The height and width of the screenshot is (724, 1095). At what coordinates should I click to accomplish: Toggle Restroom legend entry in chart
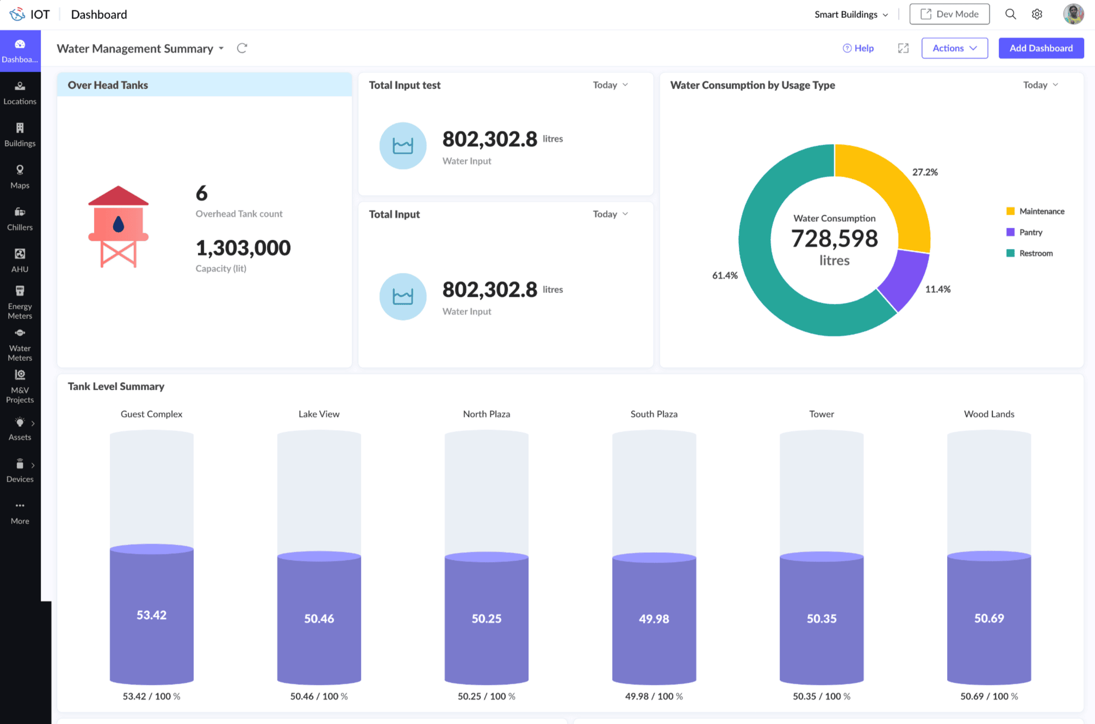(1030, 253)
